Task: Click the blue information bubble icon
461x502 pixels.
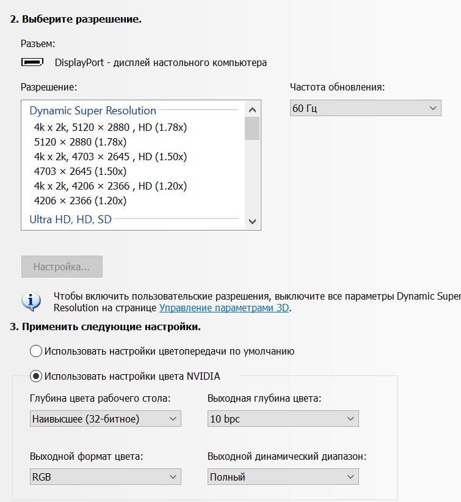Action: 31,301
